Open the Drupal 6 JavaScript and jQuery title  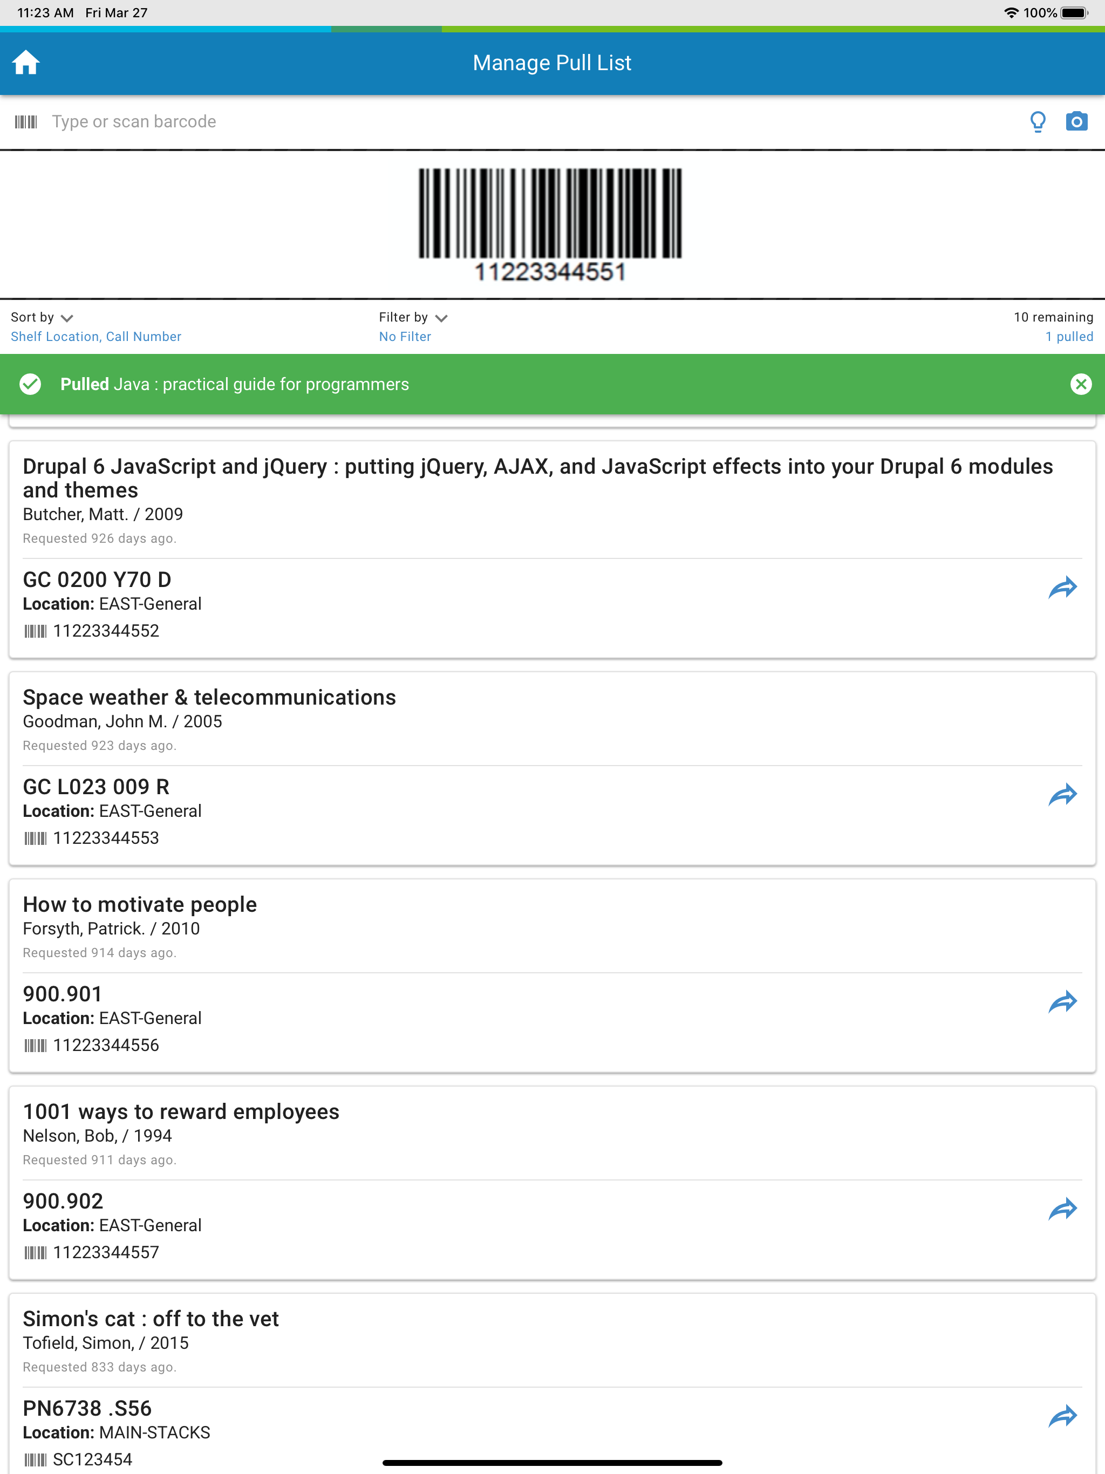(538, 479)
